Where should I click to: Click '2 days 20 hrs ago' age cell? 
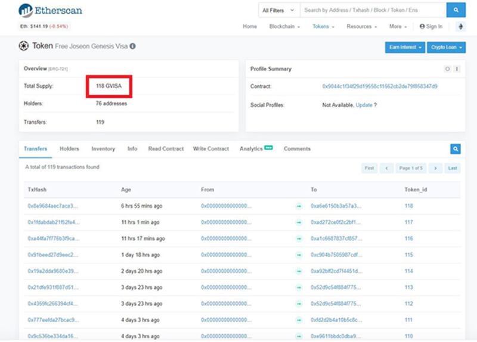point(141,271)
